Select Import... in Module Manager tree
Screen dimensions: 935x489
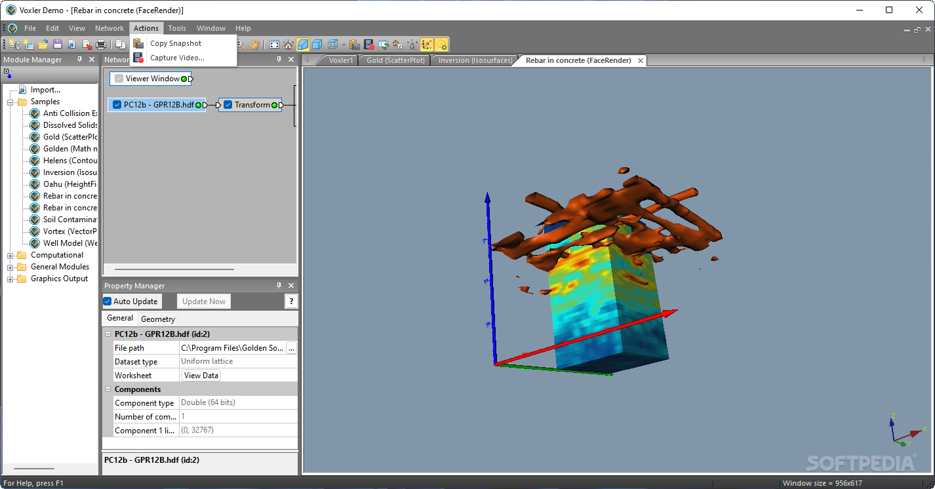tap(45, 90)
